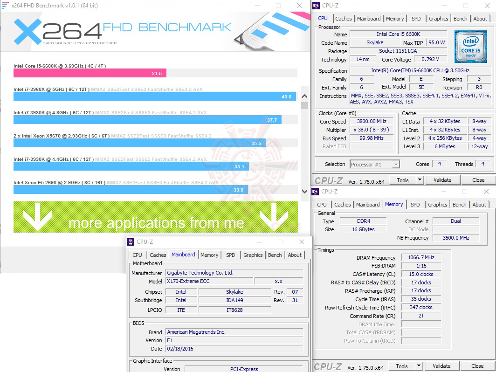Select Caches tab in Mainboard CPU-Z window
The image size is (496, 372).
158,255
